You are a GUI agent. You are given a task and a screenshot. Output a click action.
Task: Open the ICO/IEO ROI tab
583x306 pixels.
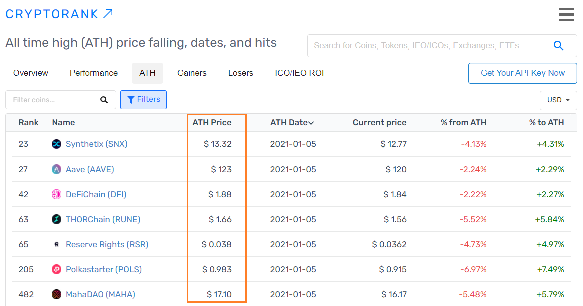299,73
